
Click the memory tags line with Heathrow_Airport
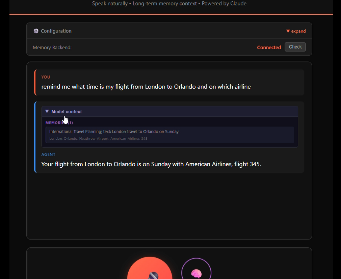tap(98, 139)
